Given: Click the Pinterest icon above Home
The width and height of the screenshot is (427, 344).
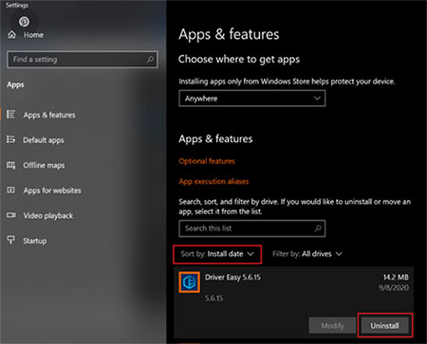Looking at the screenshot, I should (x=24, y=22).
